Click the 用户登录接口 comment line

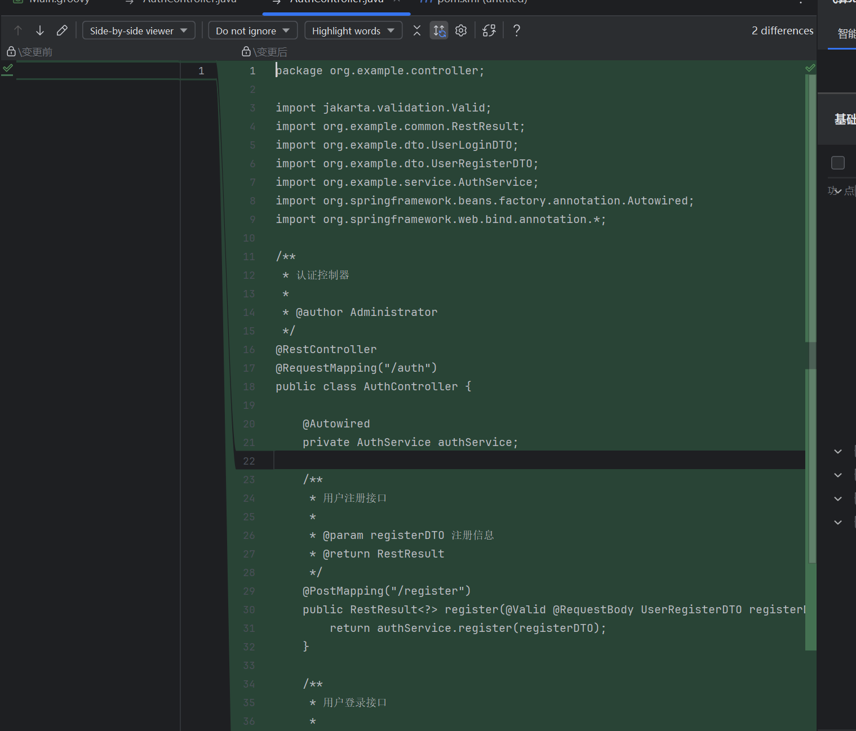(348, 702)
